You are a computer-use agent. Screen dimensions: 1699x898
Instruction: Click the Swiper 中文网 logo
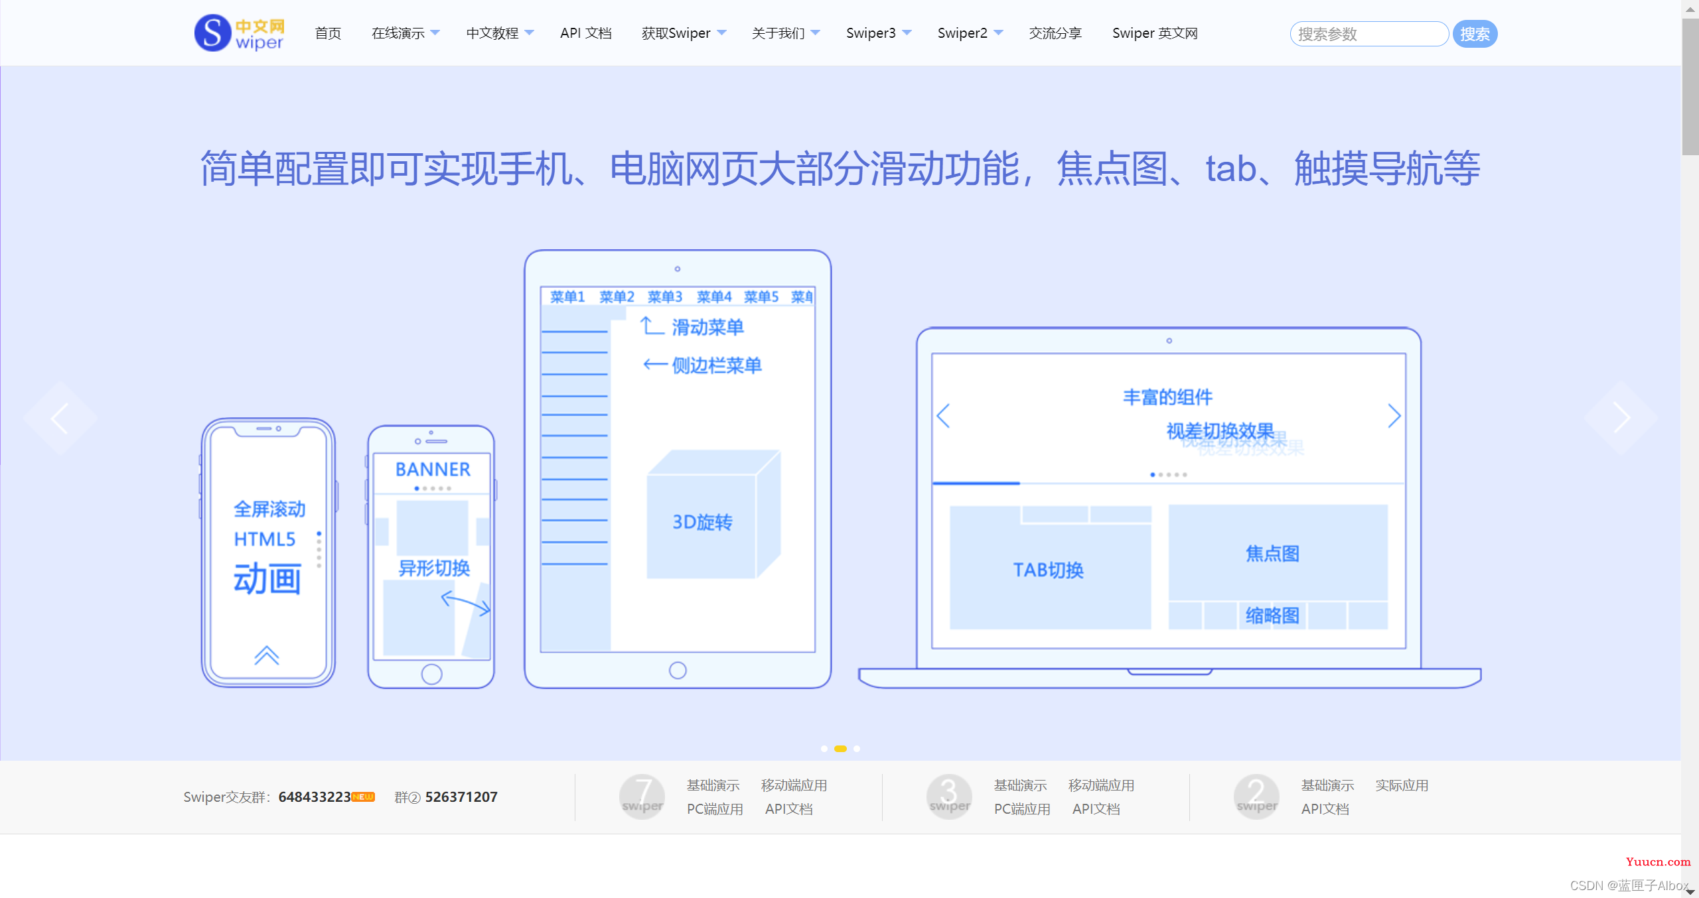pyautogui.click(x=240, y=33)
